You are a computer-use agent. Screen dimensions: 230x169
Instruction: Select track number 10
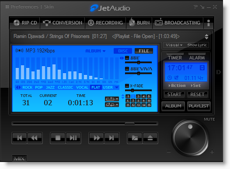[149, 100]
